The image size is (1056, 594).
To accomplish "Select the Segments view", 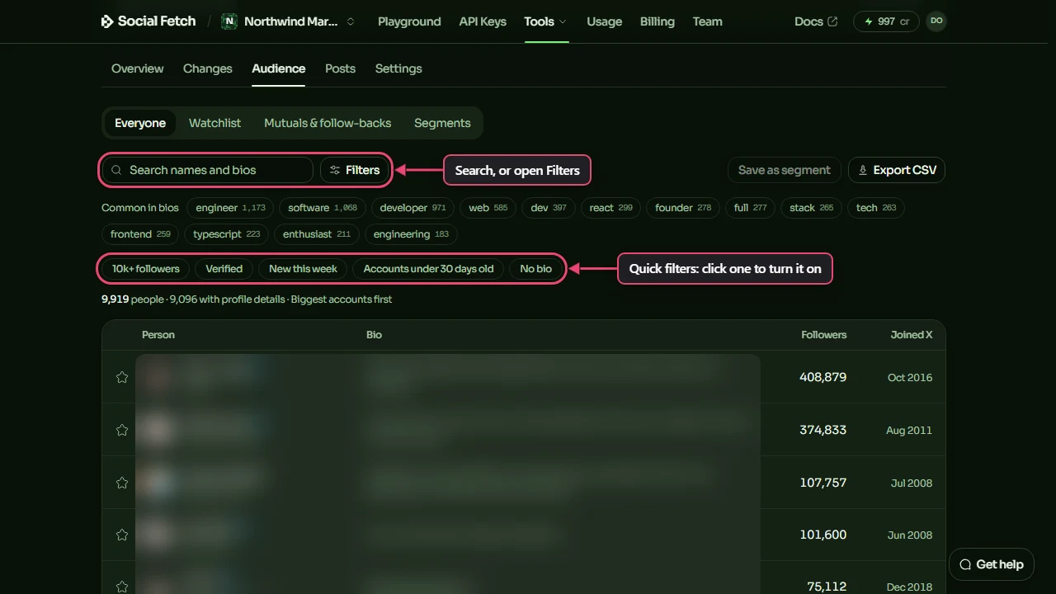I will click(x=442, y=123).
